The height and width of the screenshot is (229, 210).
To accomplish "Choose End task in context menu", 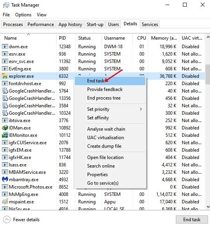I will (110, 81).
